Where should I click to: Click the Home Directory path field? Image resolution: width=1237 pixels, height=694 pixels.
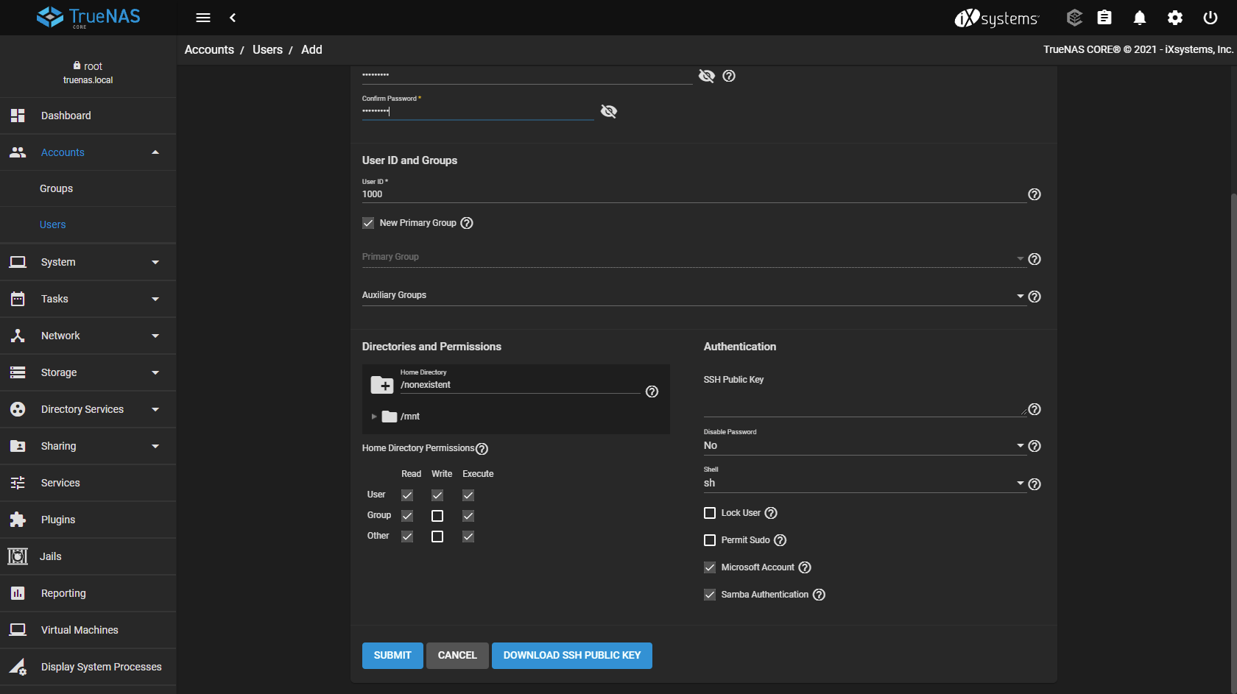click(x=520, y=385)
